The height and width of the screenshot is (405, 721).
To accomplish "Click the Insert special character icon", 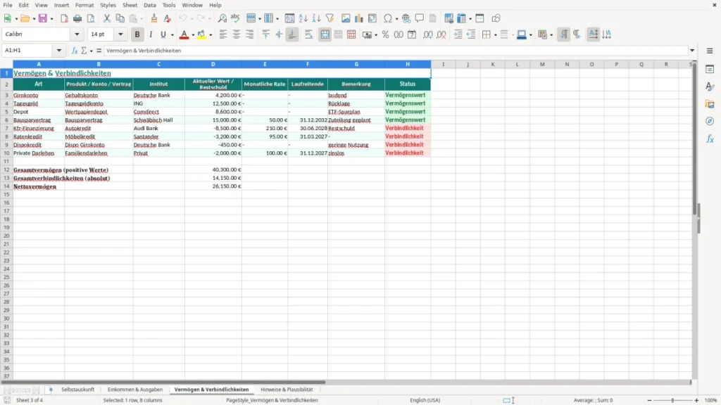I will click(x=388, y=18).
